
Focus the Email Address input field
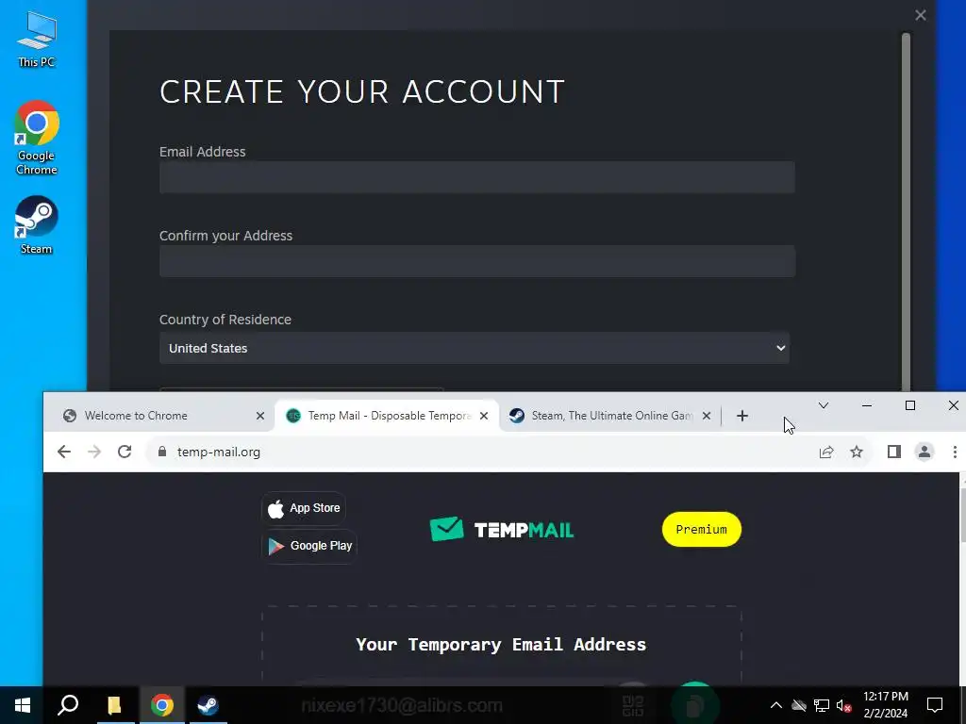point(476,177)
